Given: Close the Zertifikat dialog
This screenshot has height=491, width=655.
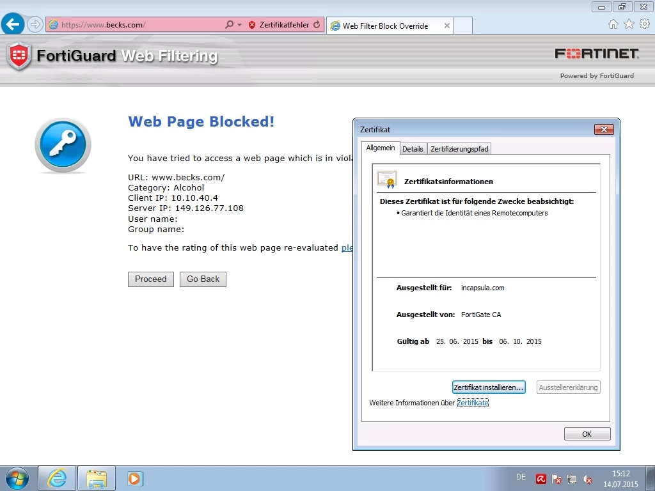Looking at the screenshot, I should click(604, 129).
